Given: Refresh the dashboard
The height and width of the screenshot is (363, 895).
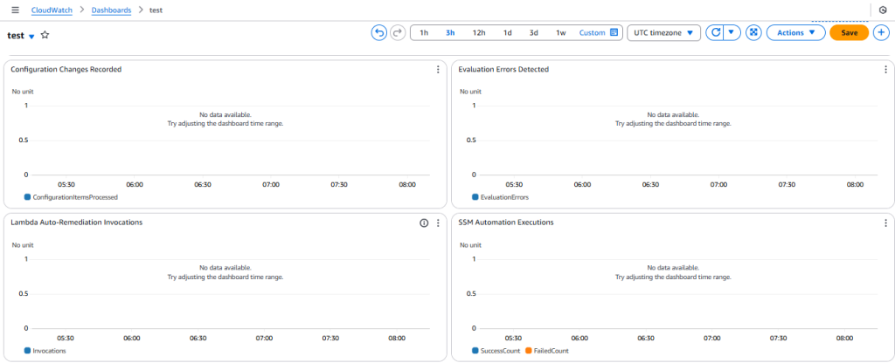Looking at the screenshot, I should pyautogui.click(x=715, y=32).
